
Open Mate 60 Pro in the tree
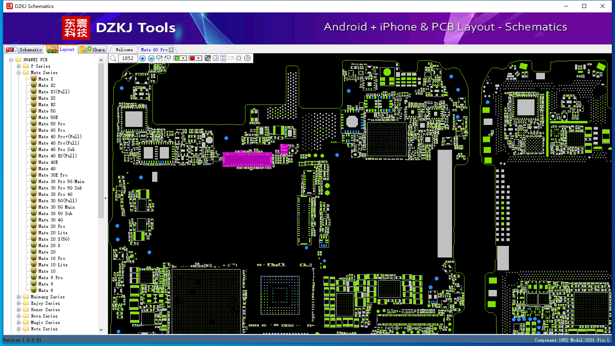pos(52,130)
